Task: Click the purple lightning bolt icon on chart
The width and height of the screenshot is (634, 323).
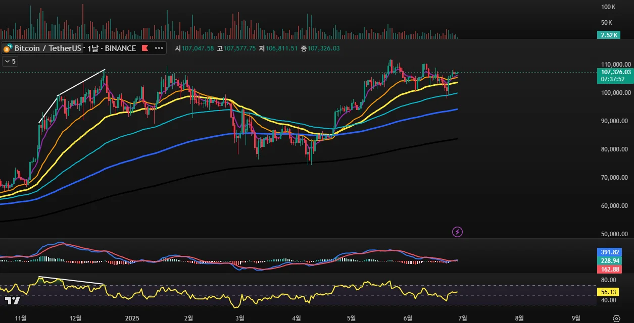Action: 457,232
